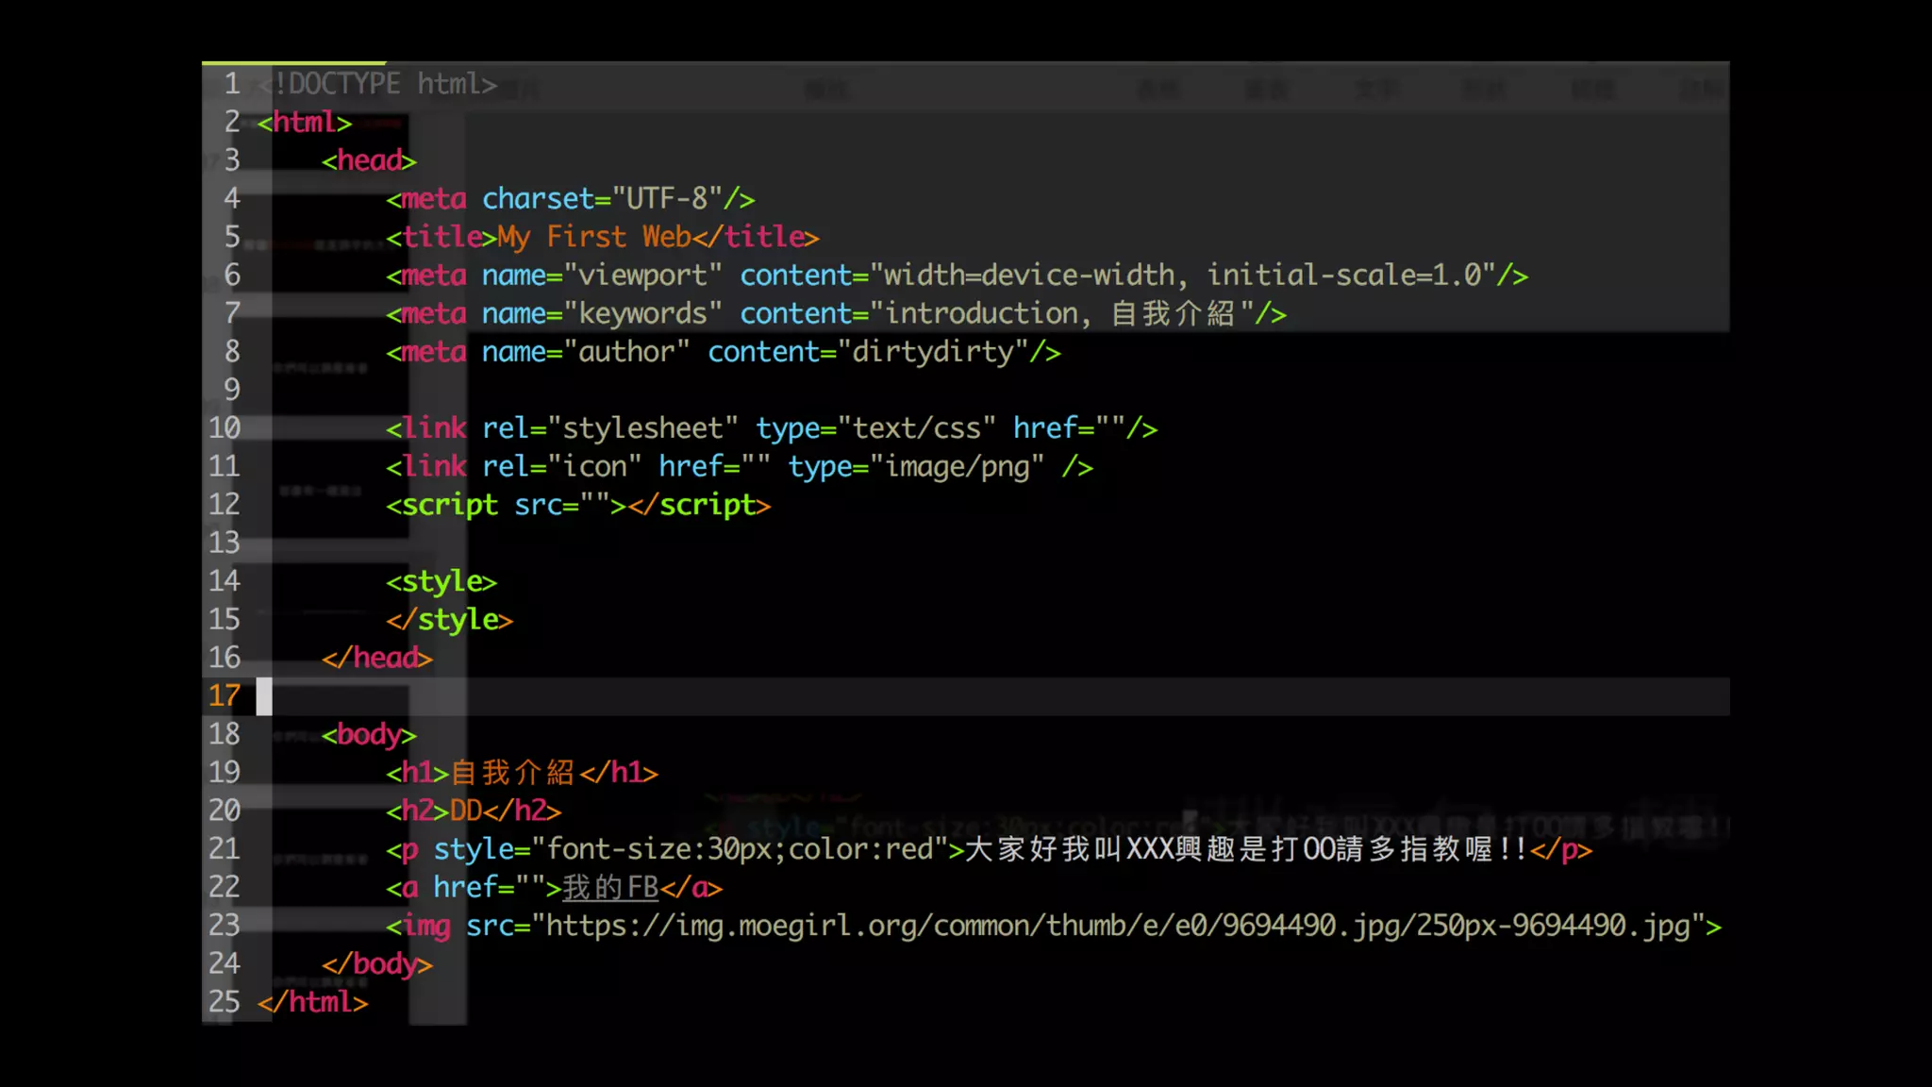Click the h2 DD heading text

[466, 811]
